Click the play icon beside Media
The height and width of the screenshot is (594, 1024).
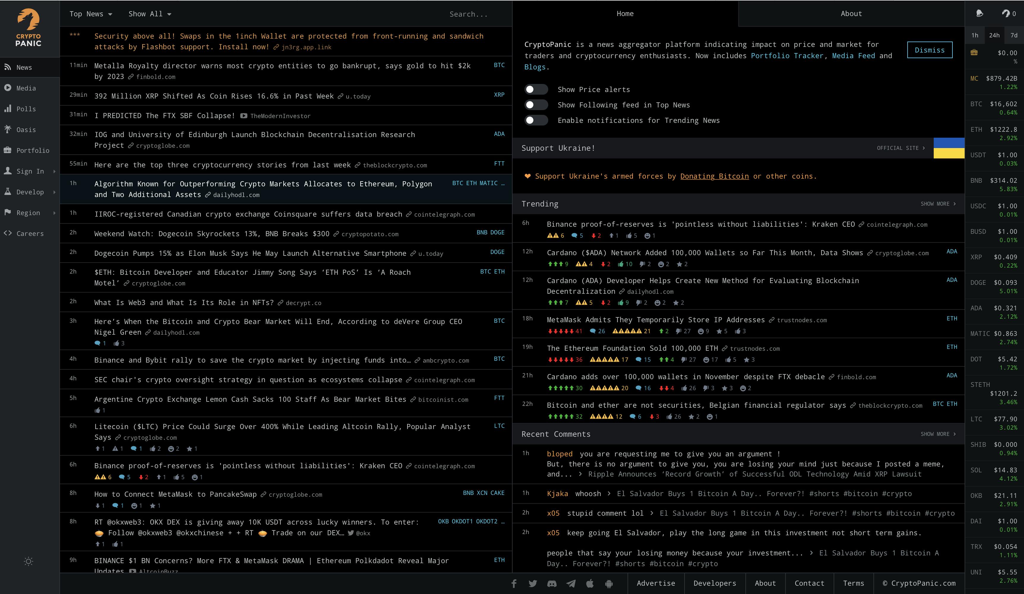coord(8,88)
